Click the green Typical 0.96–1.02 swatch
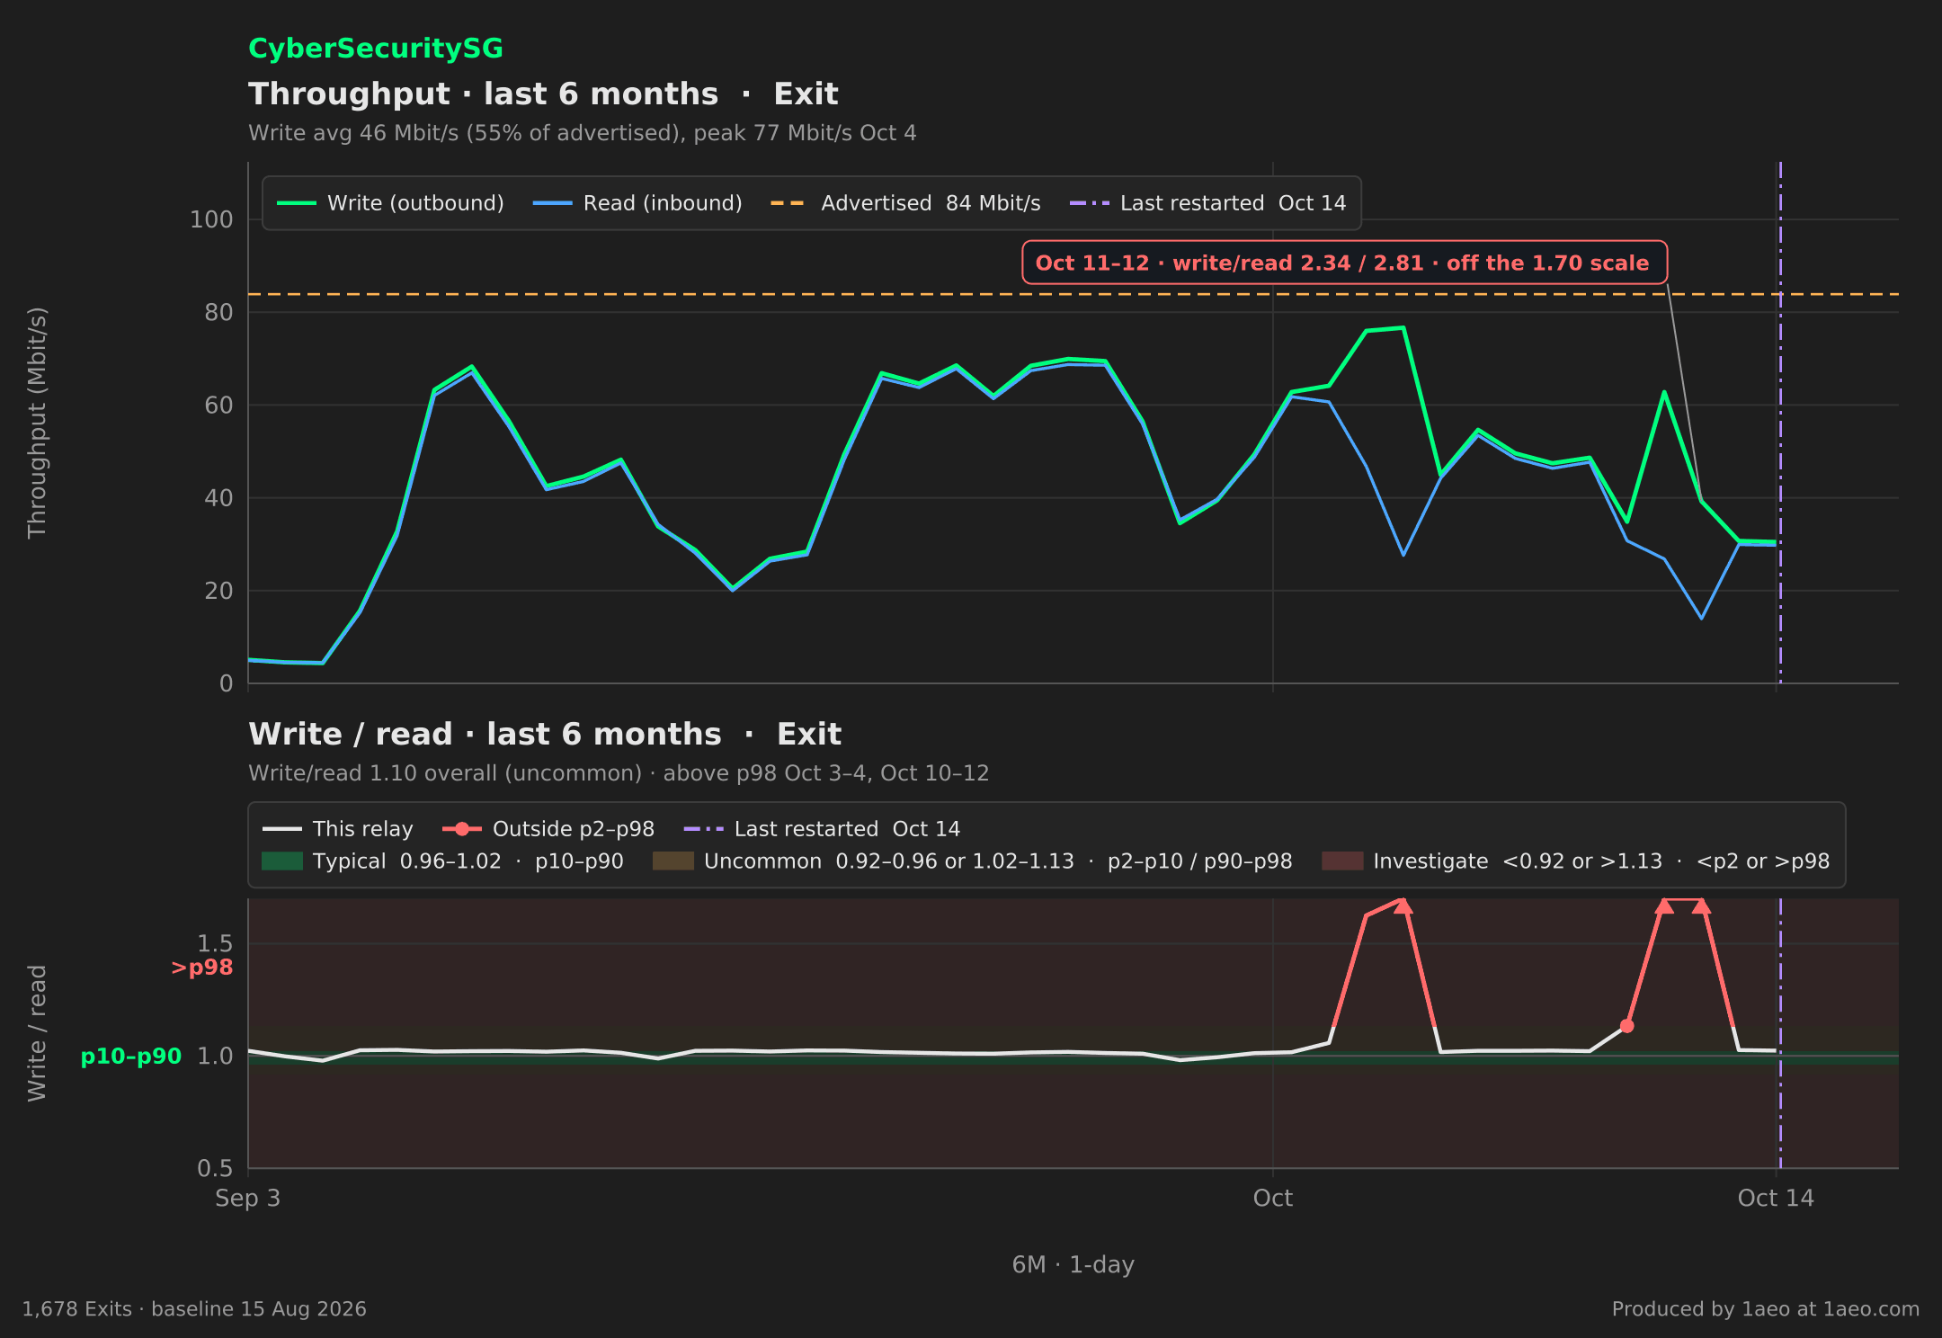1942x1338 pixels. [282, 861]
